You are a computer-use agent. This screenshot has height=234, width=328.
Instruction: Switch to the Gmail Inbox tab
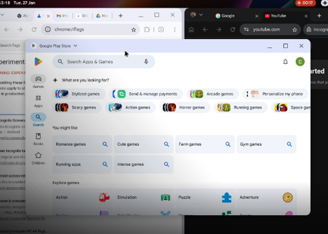pos(62,15)
